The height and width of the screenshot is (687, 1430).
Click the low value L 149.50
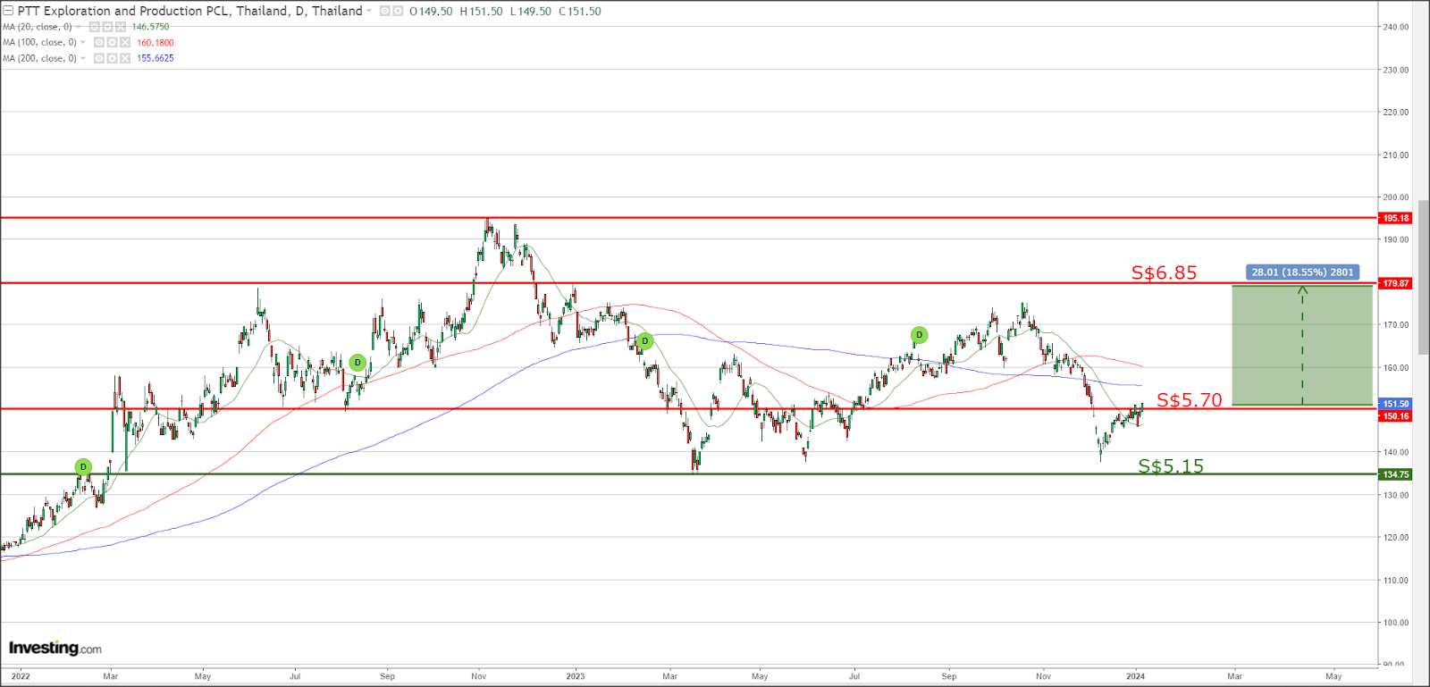pyautogui.click(x=531, y=12)
